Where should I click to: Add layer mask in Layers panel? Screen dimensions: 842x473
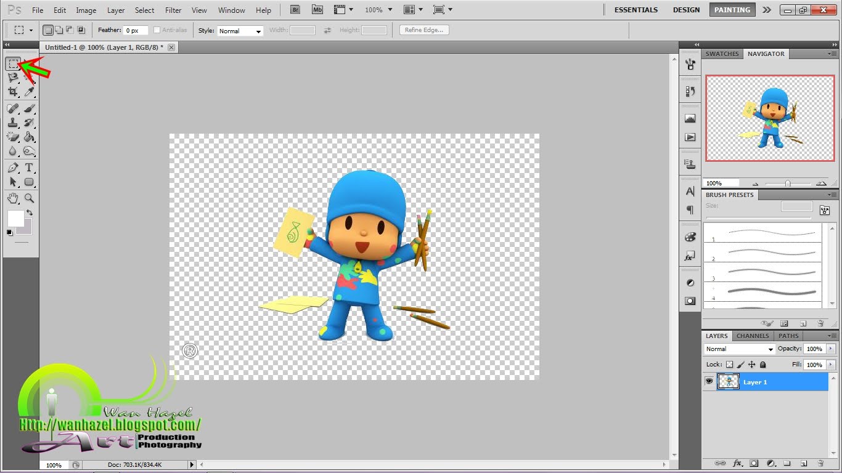click(x=754, y=463)
